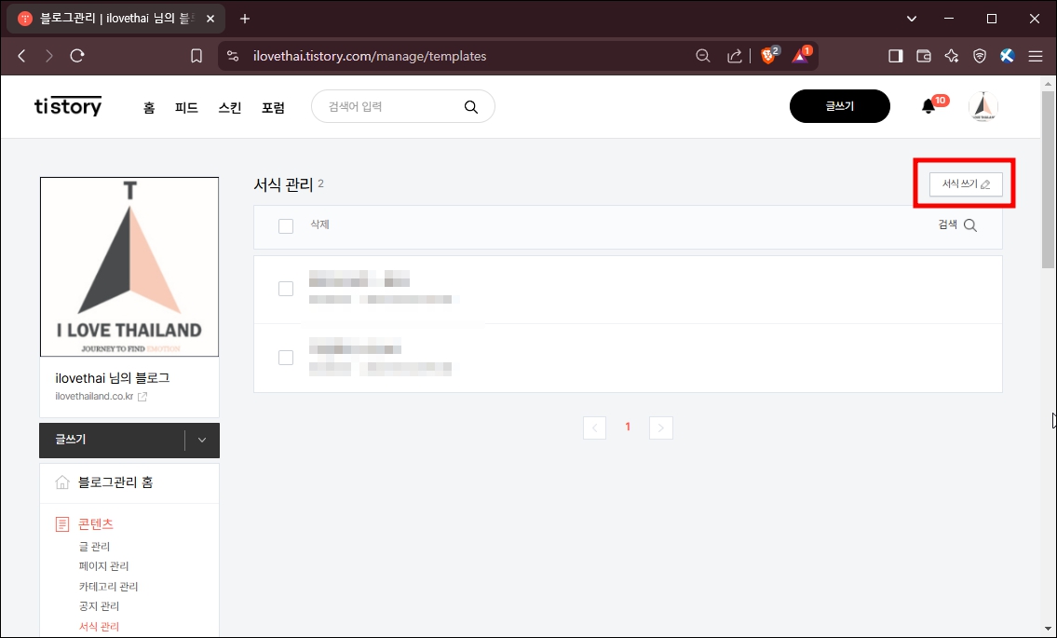This screenshot has width=1057, height=638.
Task: Click the black 글쓰기 button
Action: (x=839, y=106)
